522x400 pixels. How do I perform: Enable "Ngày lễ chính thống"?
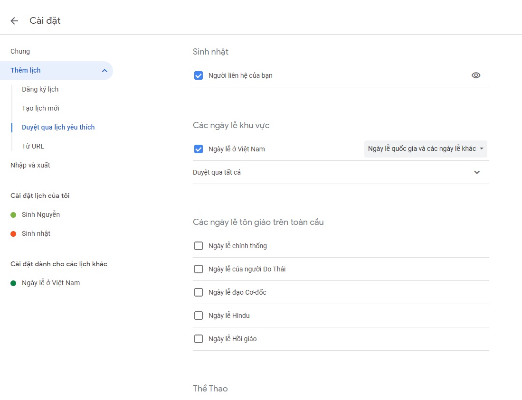[198, 246]
